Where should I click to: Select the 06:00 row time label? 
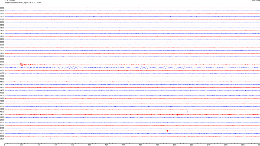coord(2,42)
